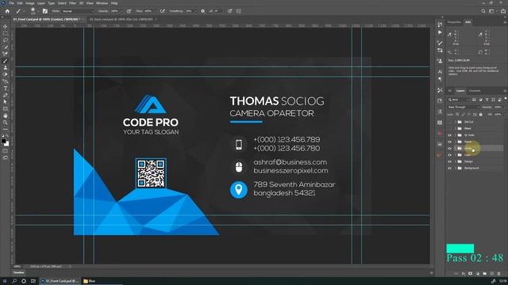Expand the Design group

pyautogui.click(x=455, y=161)
